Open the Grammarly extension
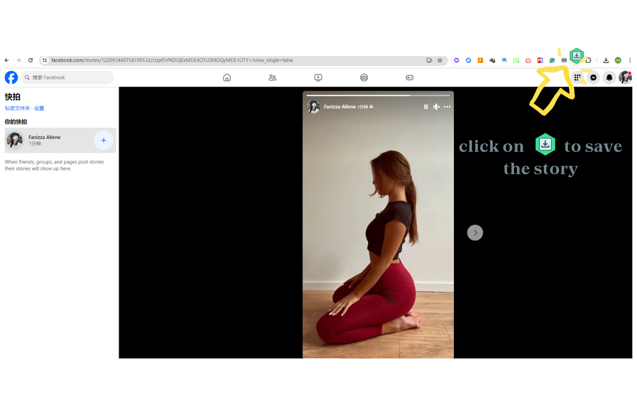The width and height of the screenshot is (637, 398). [552, 60]
